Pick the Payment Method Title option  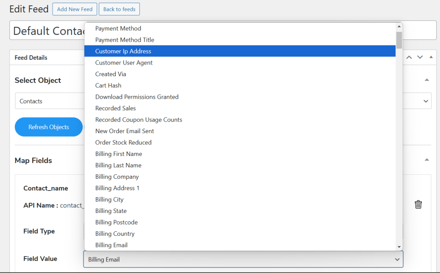[124, 40]
